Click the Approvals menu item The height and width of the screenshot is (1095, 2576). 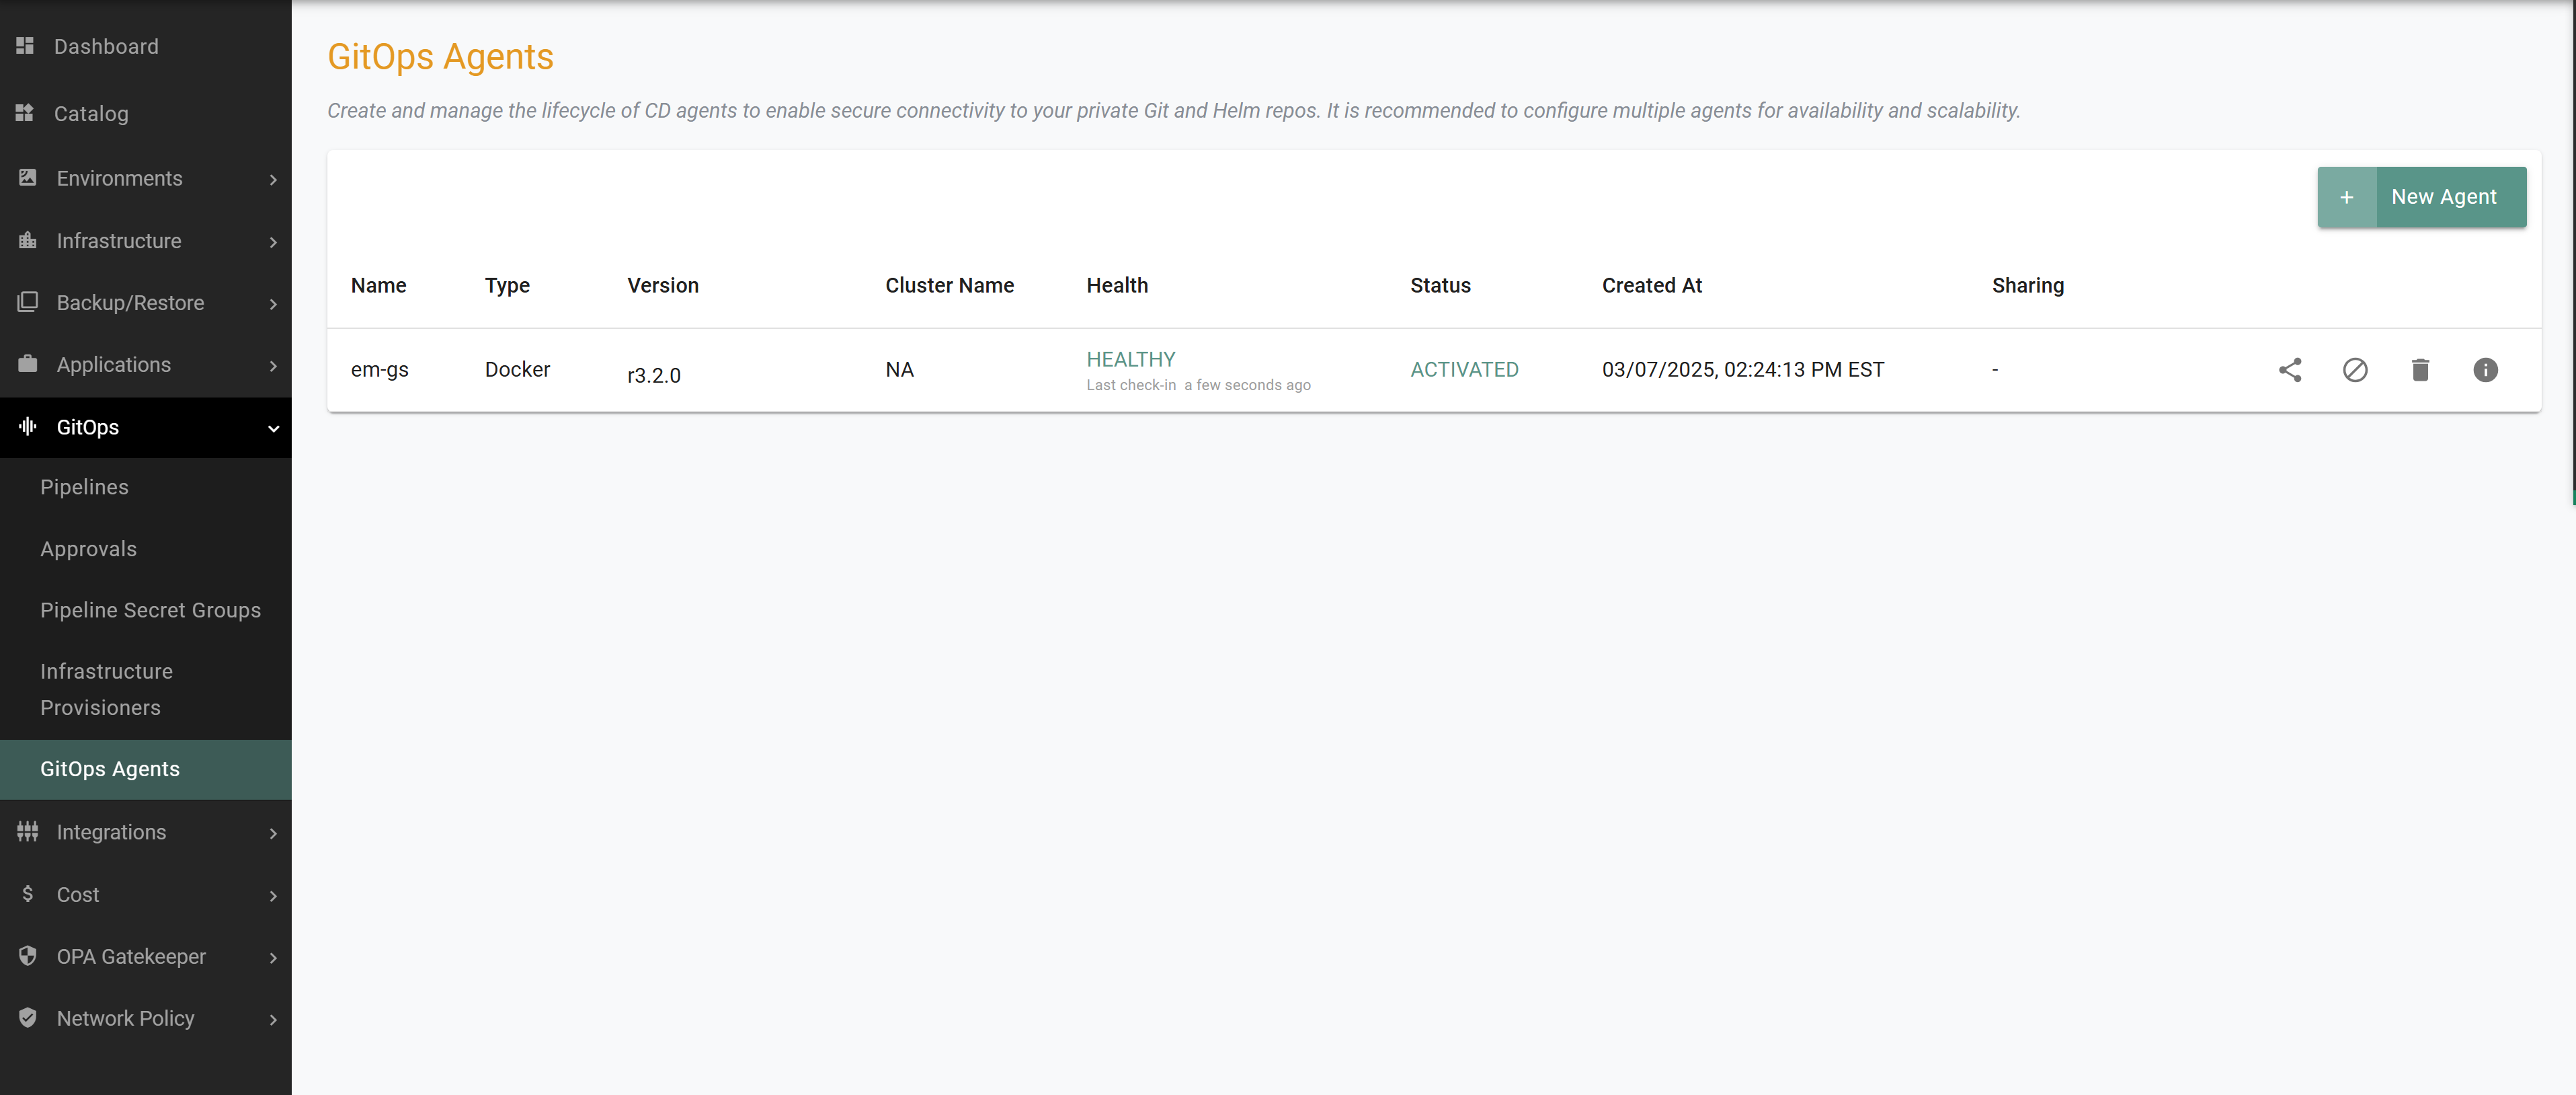[x=87, y=547]
